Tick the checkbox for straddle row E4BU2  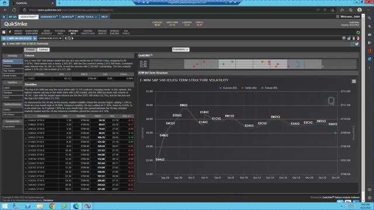(26, 125)
